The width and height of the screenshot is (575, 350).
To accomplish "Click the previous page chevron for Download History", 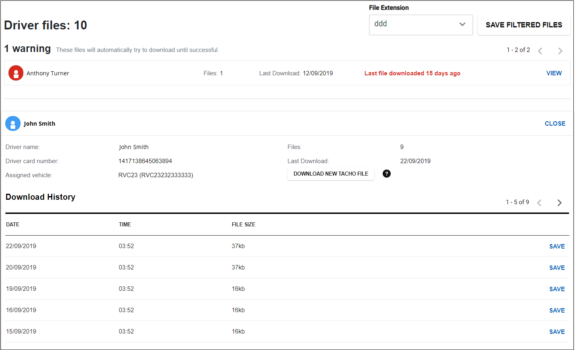I will pyautogui.click(x=539, y=203).
